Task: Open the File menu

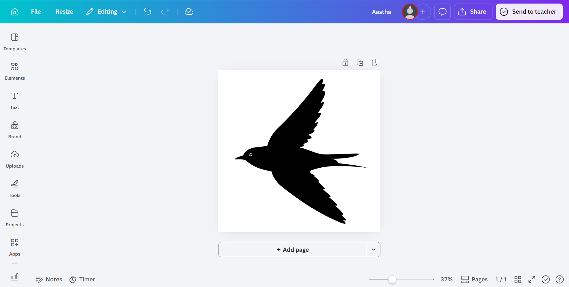Action: (36, 12)
